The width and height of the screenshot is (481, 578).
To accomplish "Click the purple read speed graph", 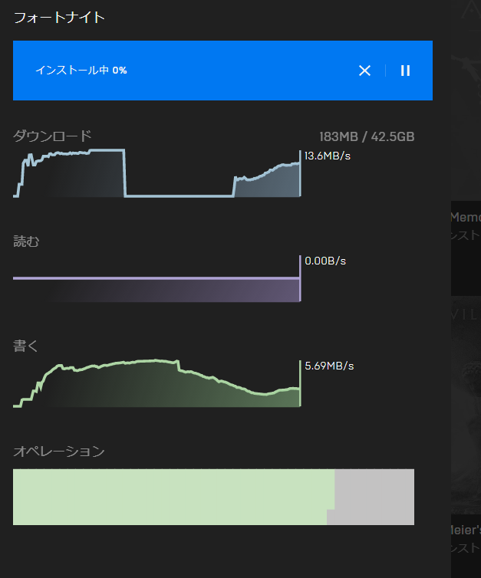I will (x=157, y=279).
